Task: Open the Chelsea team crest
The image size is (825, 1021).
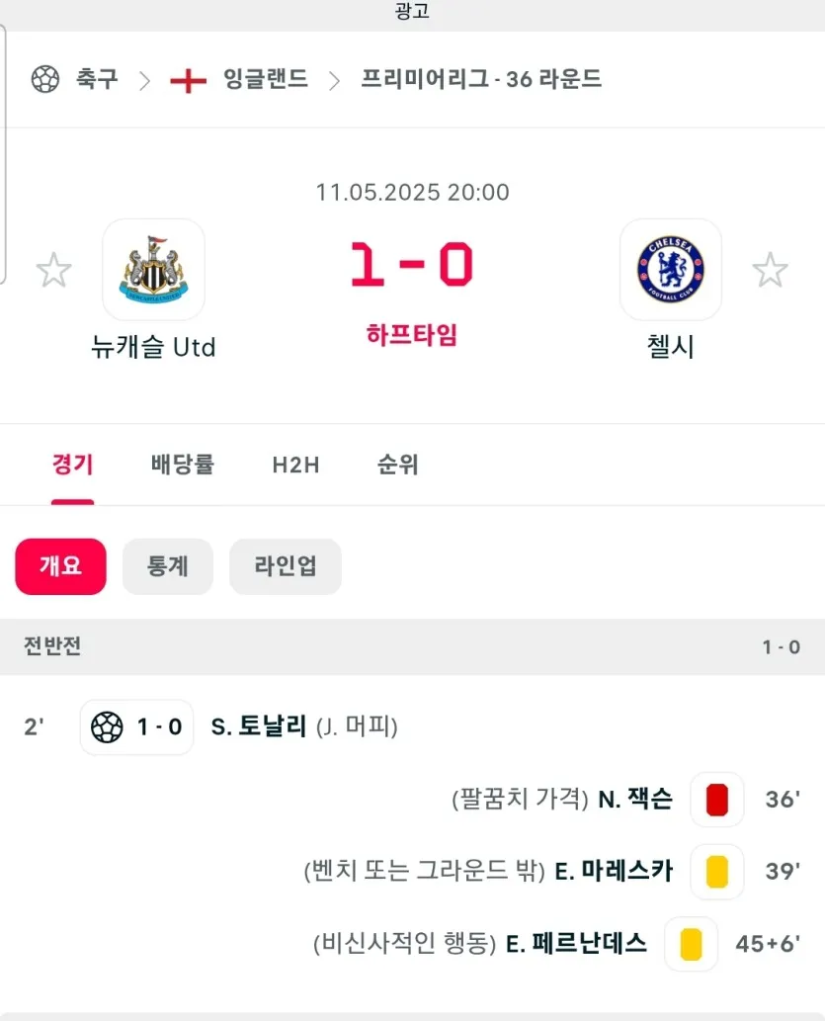Action: pyautogui.click(x=671, y=270)
